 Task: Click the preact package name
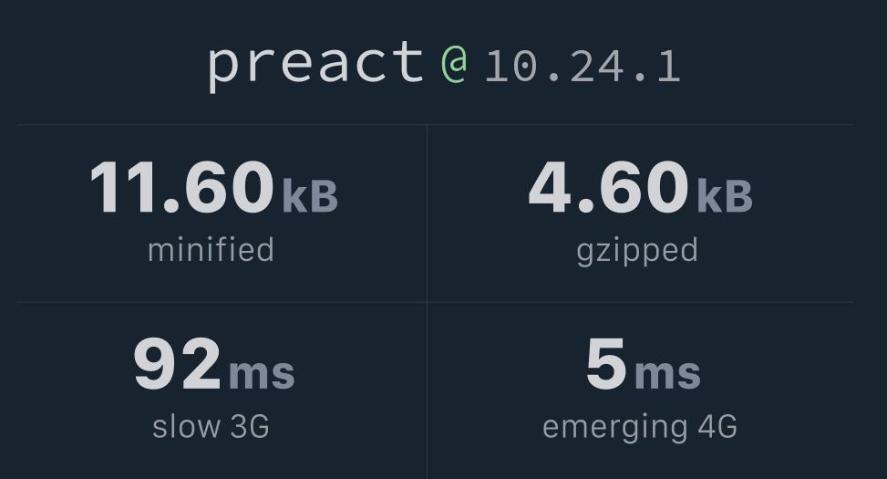click(x=315, y=65)
